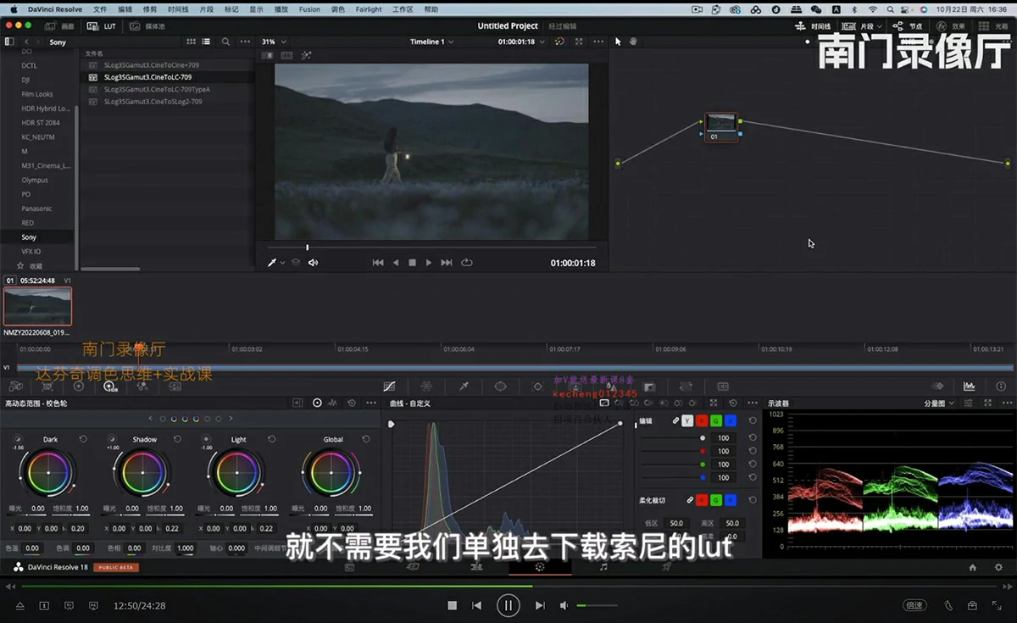Click the Apple menu icon
The image size is (1017, 623).
point(14,9)
